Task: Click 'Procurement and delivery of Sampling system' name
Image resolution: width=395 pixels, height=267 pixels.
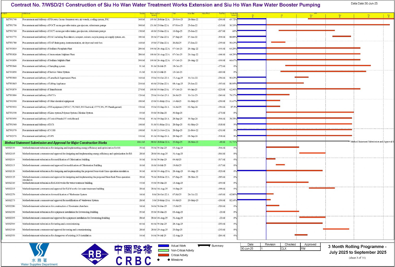Action: pos(44,66)
